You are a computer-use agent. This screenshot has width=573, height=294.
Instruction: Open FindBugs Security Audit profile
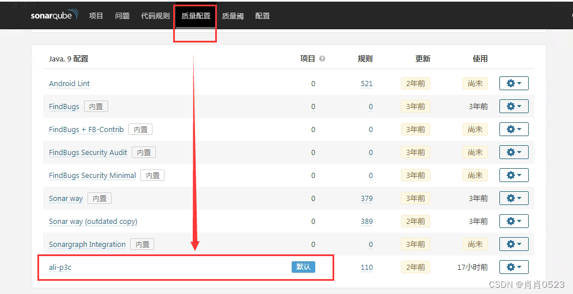coord(88,153)
